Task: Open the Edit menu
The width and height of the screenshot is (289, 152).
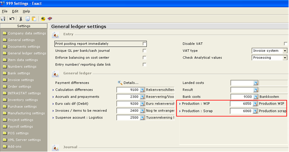Action: [x=15, y=11]
